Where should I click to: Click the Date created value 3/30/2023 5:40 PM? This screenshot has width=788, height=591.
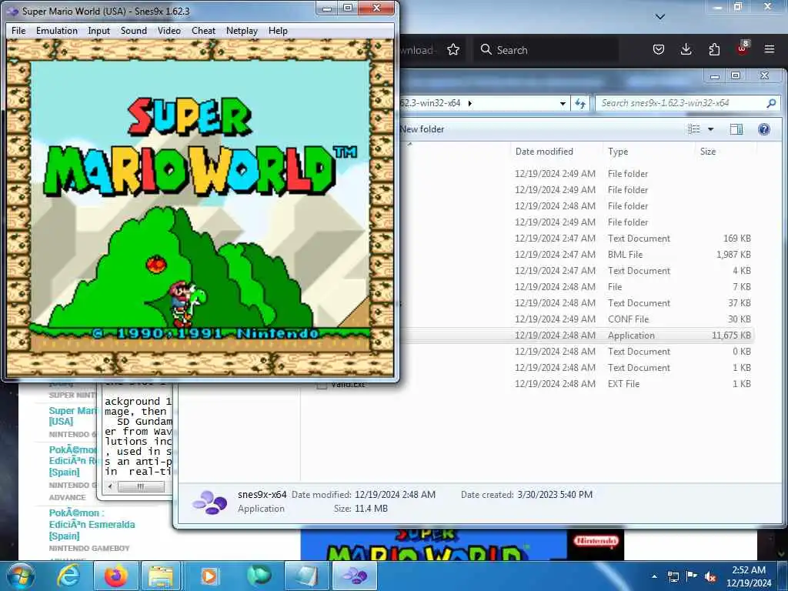pos(555,495)
